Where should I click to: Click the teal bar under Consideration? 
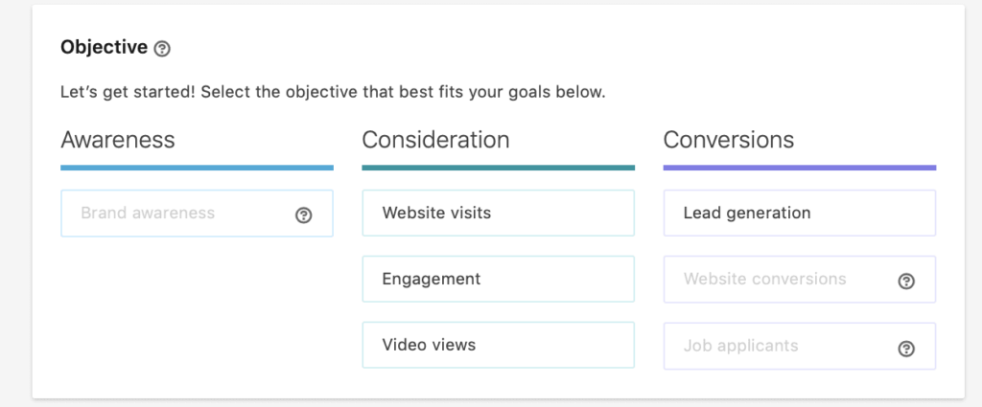click(x=498, y=168)
